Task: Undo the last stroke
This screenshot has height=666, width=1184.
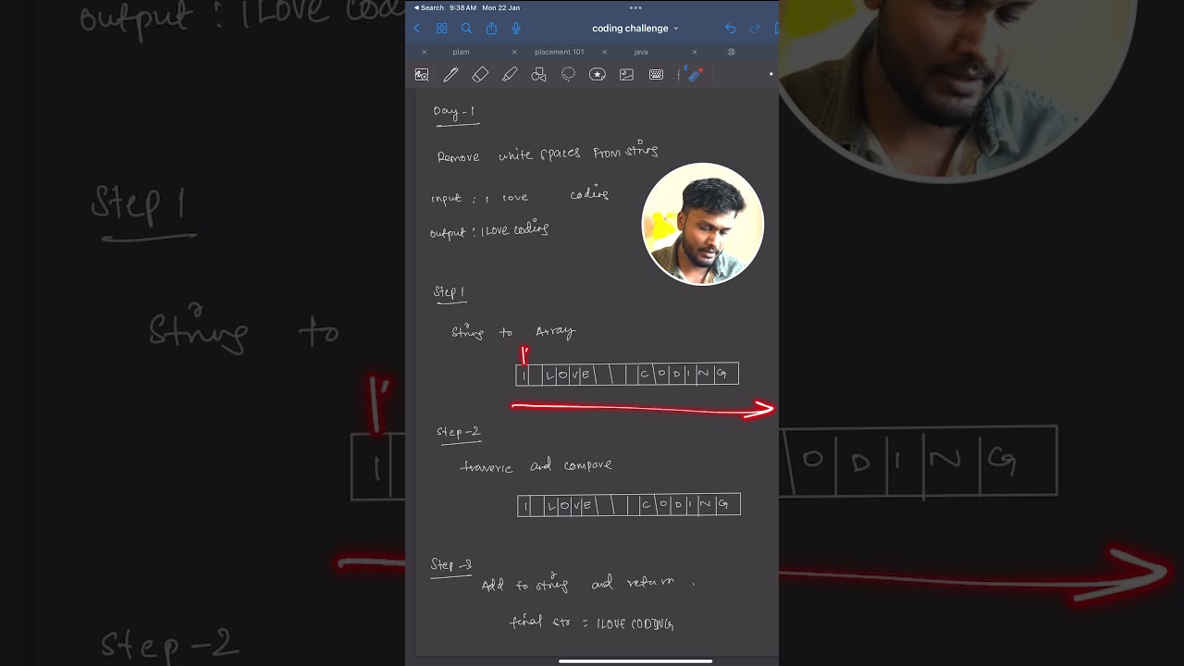Action: pyautogui.click(x=731, y=29)
